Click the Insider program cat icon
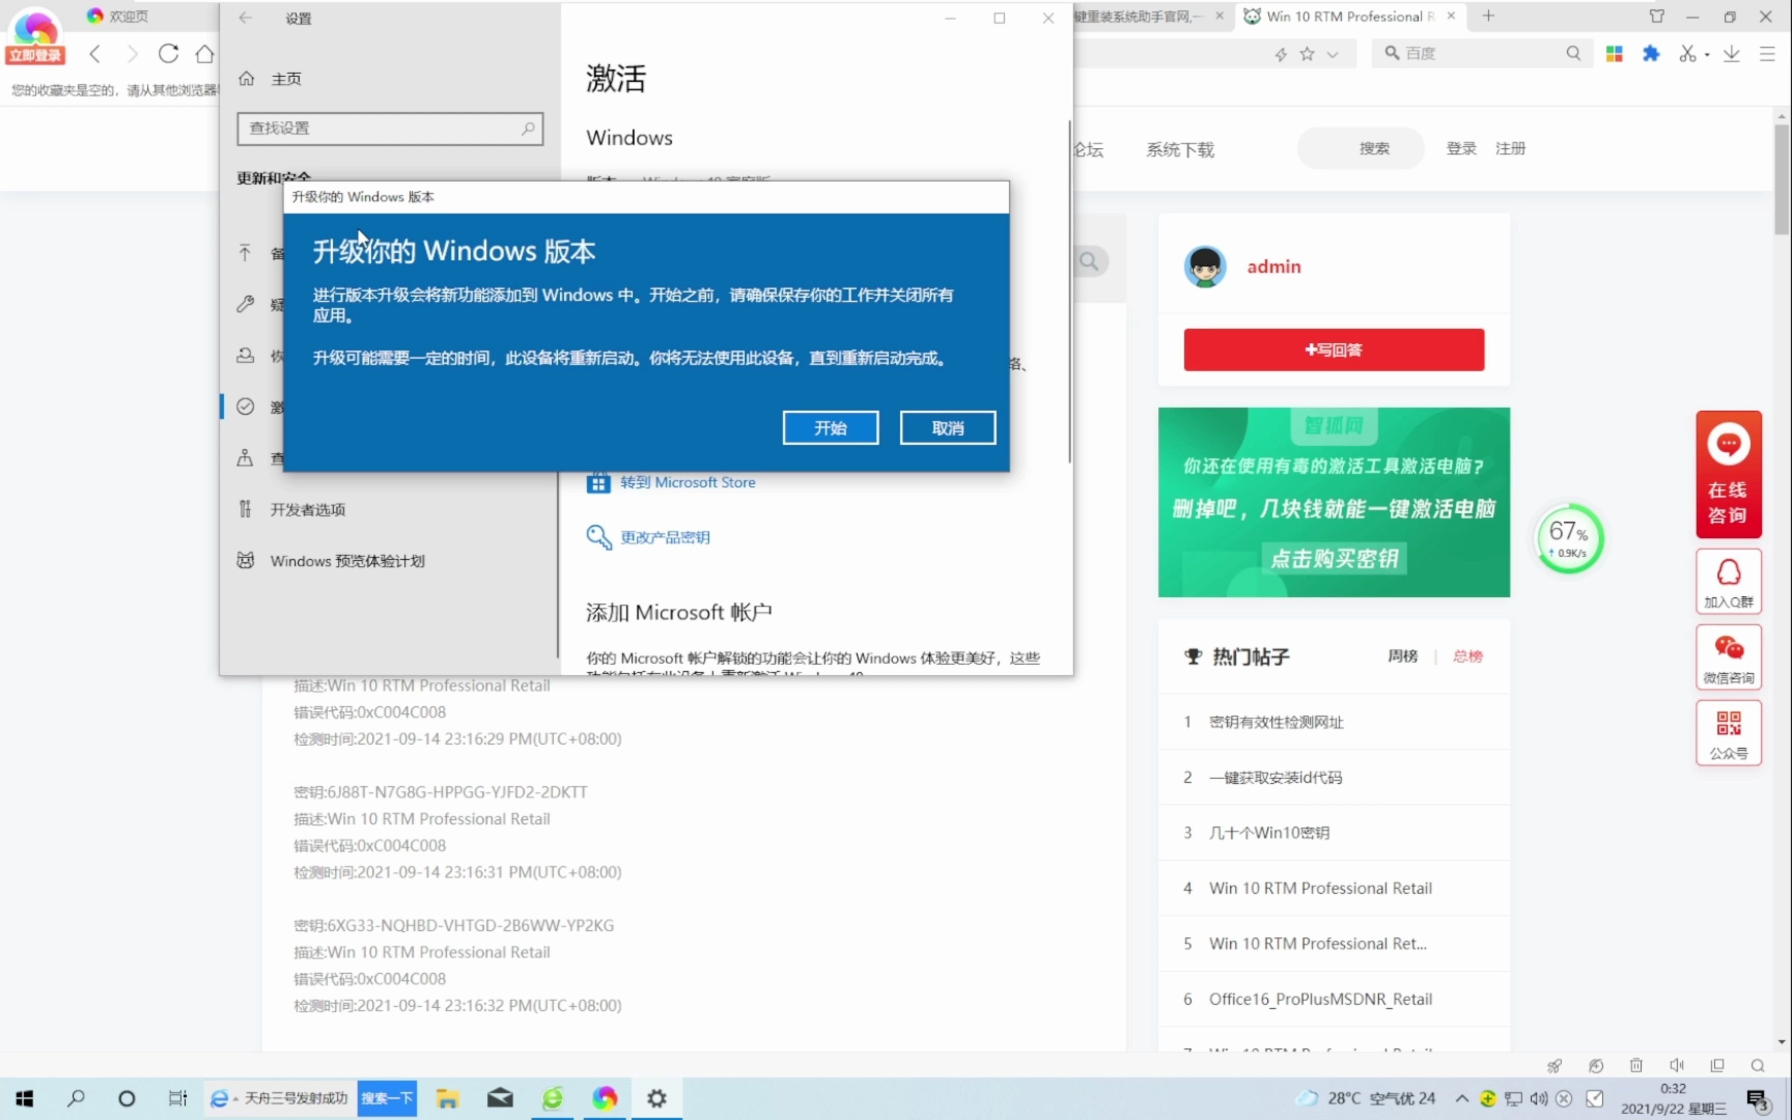 click(245, 560)
